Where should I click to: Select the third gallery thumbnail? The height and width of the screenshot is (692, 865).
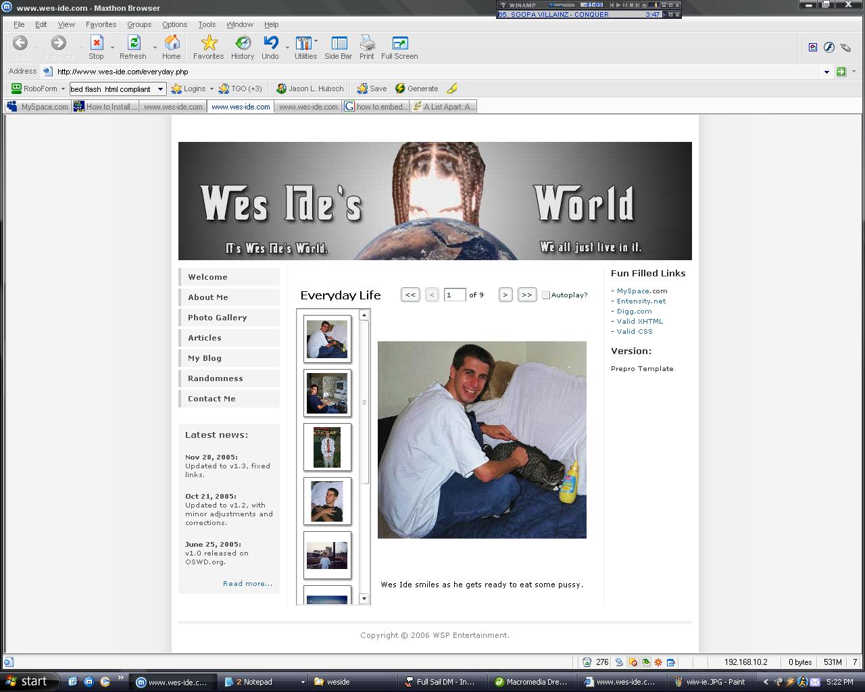coord(327,447)
